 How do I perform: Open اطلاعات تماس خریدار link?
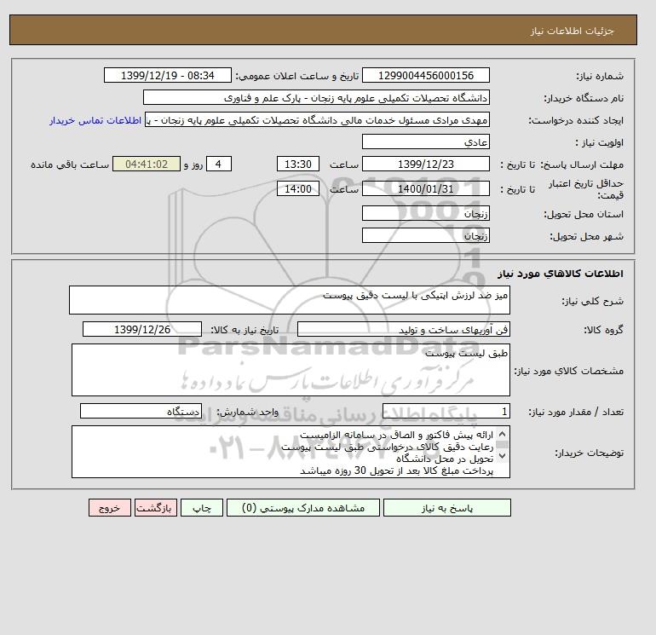coord(95,120)
